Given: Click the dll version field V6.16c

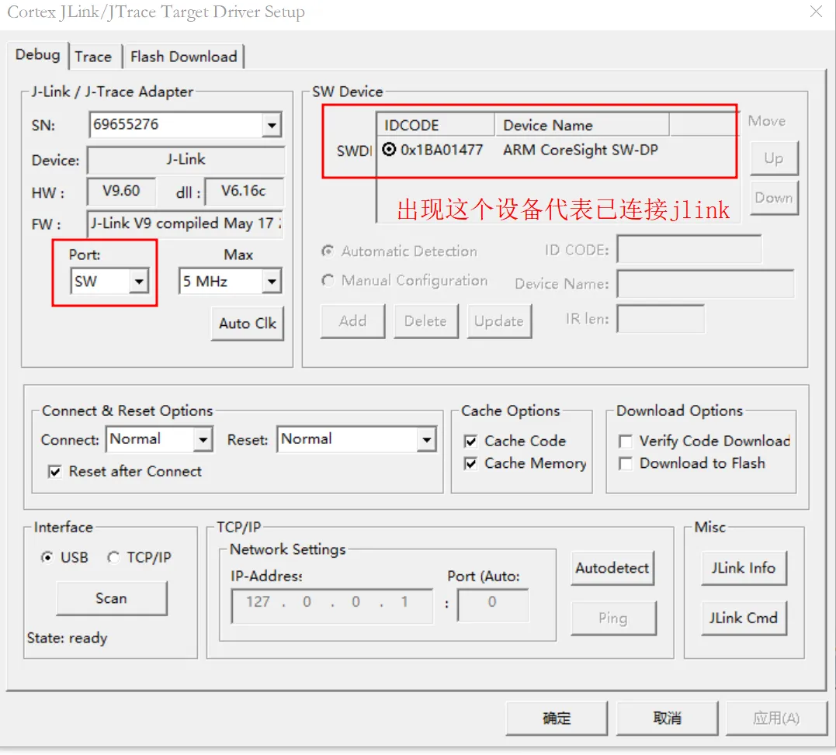Looking at the screenshot, I should tap(245, 192).
